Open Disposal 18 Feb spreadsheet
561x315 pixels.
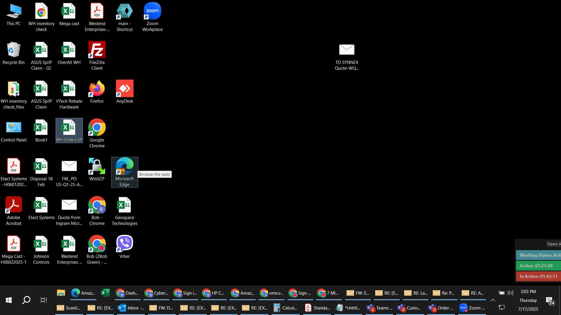(41, 173)
